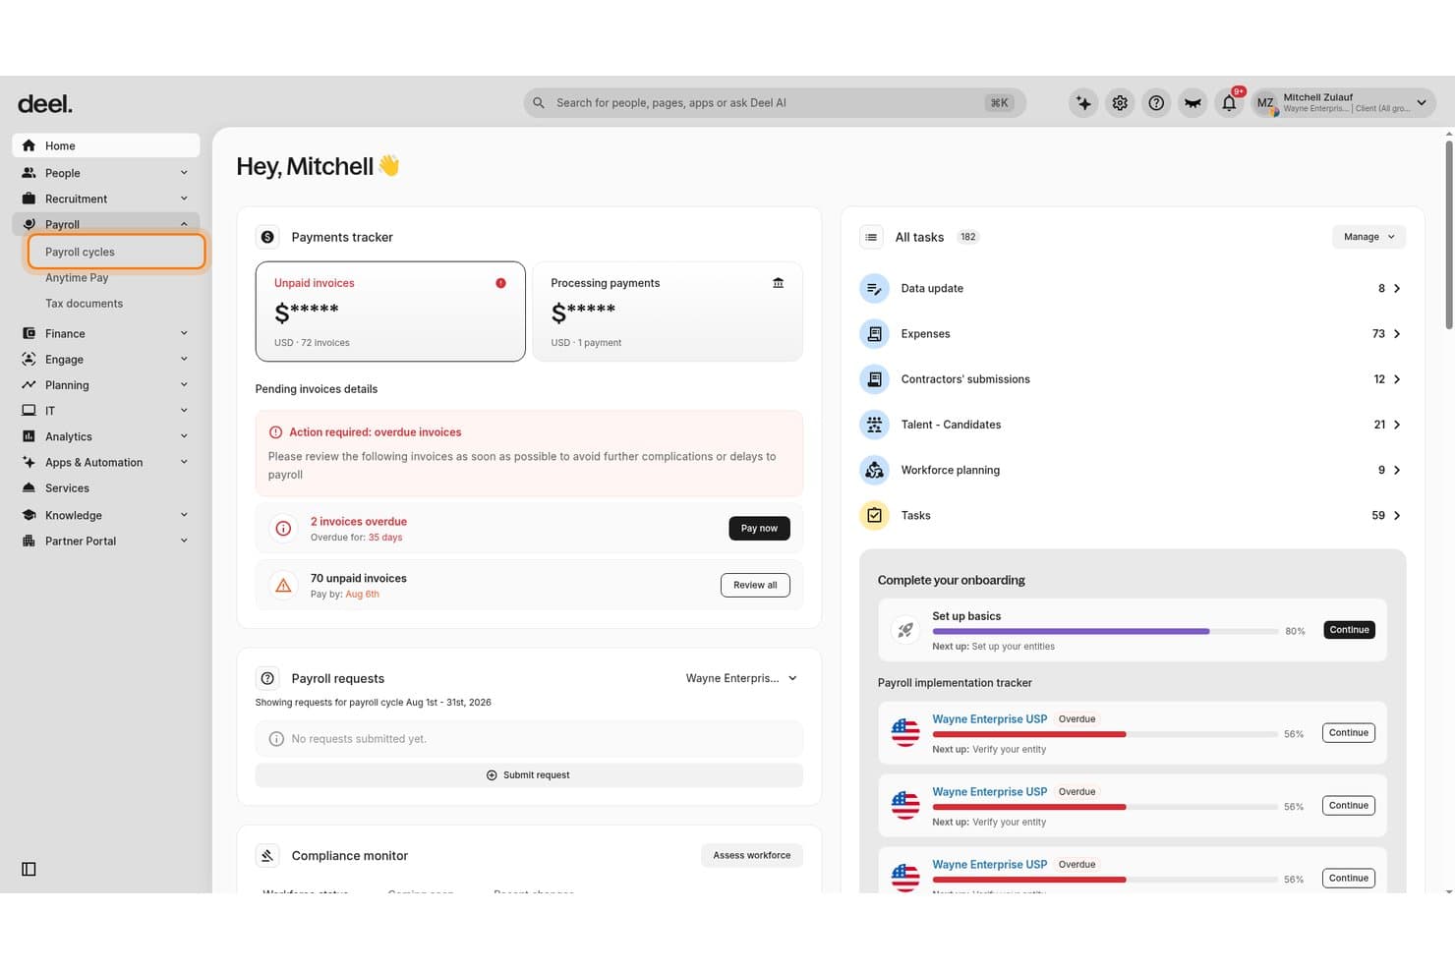1455x970 pixels.
Task: Click Review all unpaid invoices
Action: (755, 586)
